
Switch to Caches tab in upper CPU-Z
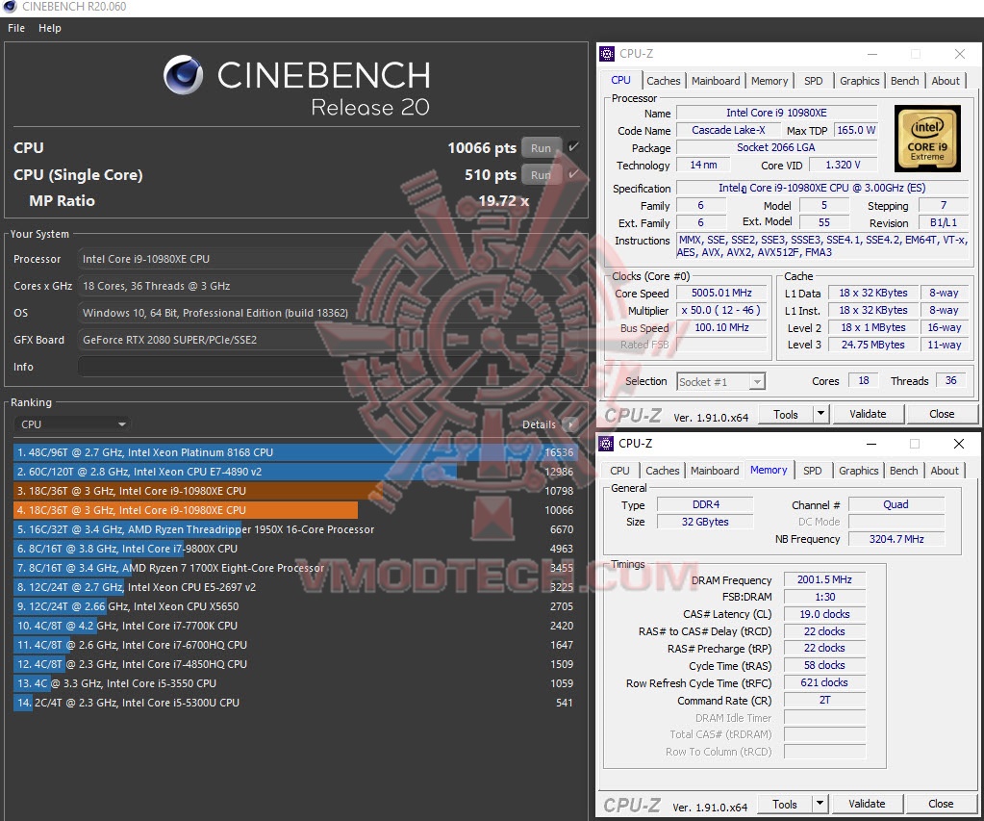pyautogui.click(x=664, y=81)
